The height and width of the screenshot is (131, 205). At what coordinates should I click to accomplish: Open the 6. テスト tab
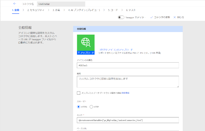pyautogui.click(x=131, y=10)
